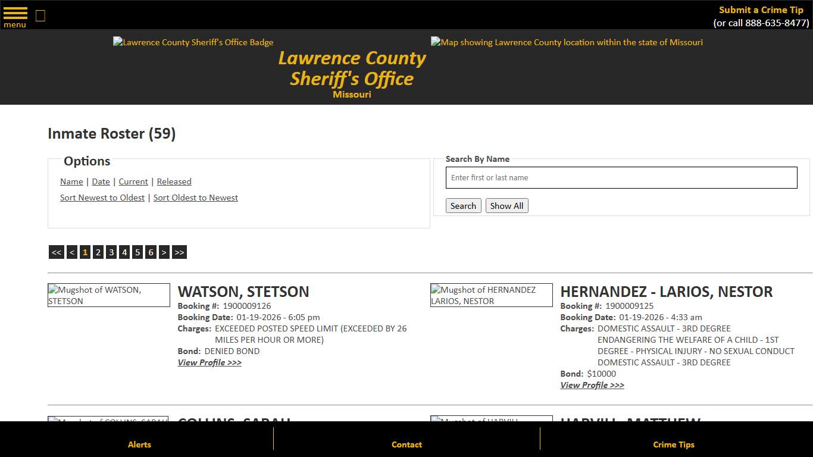Image resolution: width=813 pixels, height=457 pixels.
Task: Click the square icon beside the menu button
Action: pyautogui.click(x=40, y=15)
